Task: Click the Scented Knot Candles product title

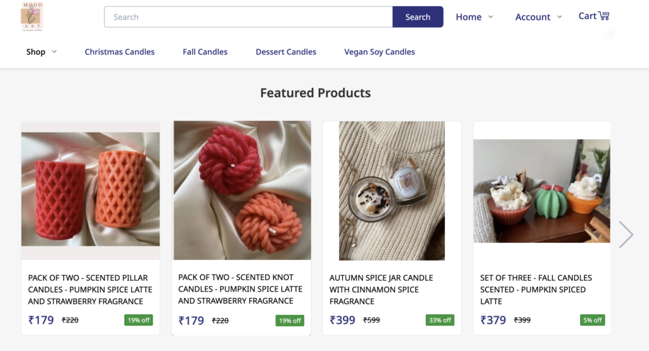Action: pos(240,289)
